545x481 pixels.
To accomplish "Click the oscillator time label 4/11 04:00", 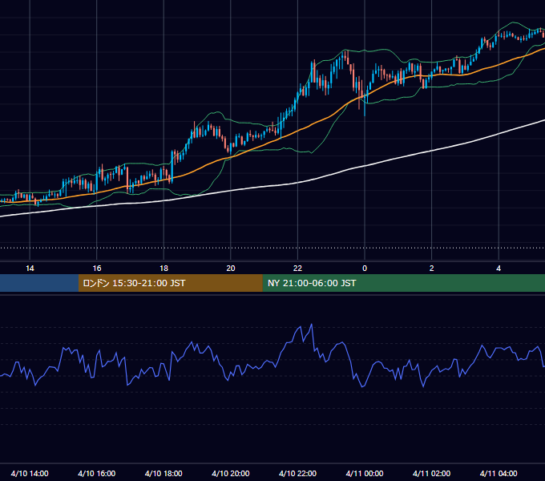I will pyautogui.click(x=499, y=473).
